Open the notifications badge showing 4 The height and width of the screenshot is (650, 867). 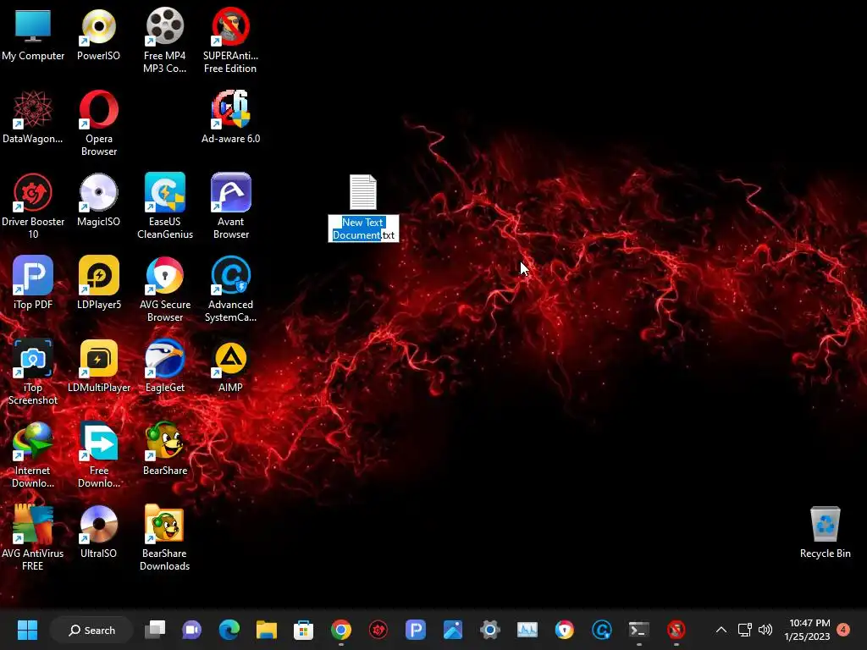point(843,629)
